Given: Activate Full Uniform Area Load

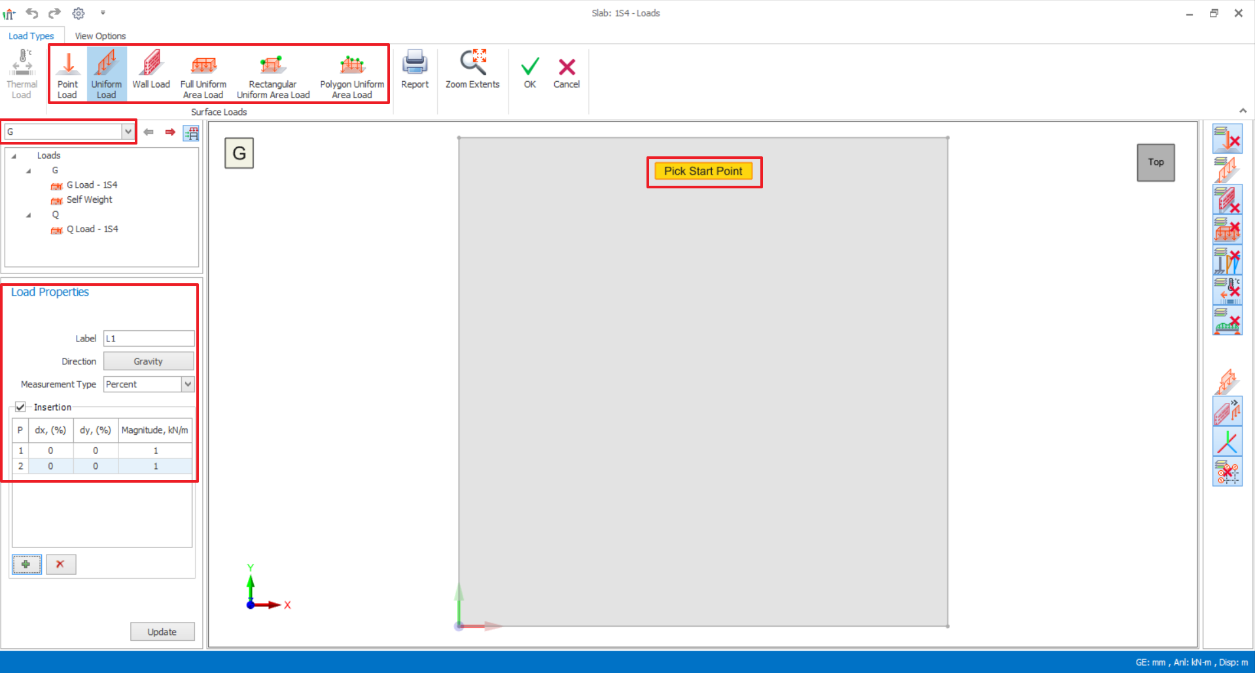Looking at the screenshot, I should pyautogui.click(x=203, y=74).
